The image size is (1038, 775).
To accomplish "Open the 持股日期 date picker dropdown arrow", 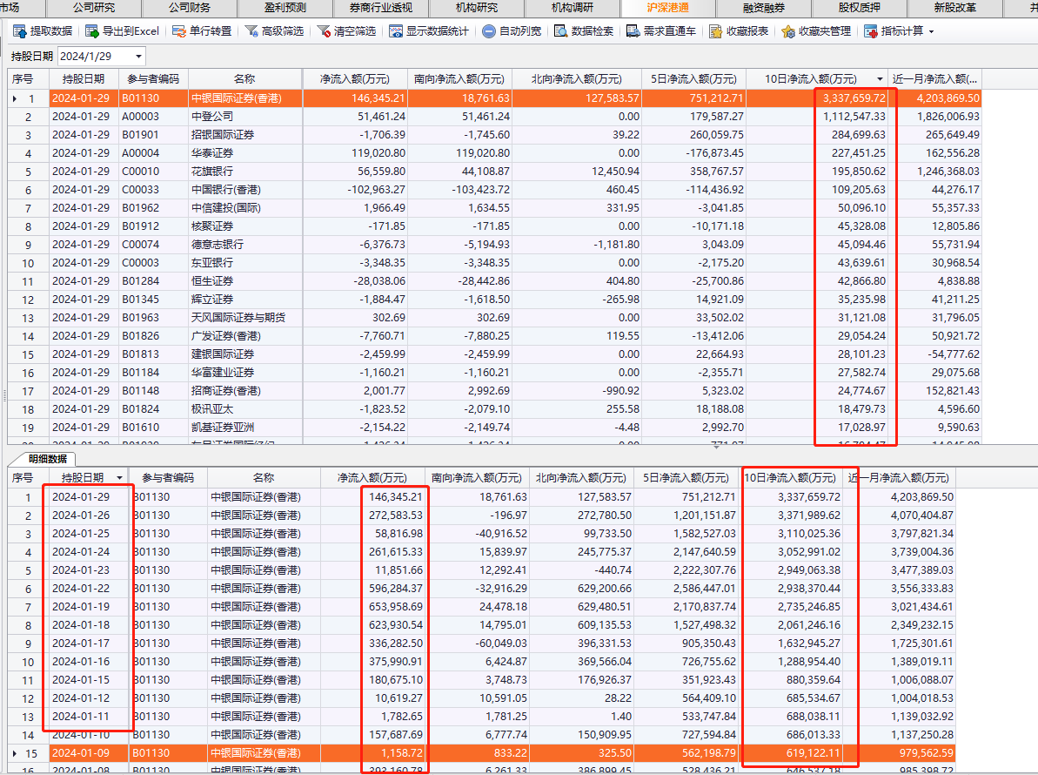I will click(138, 57).
